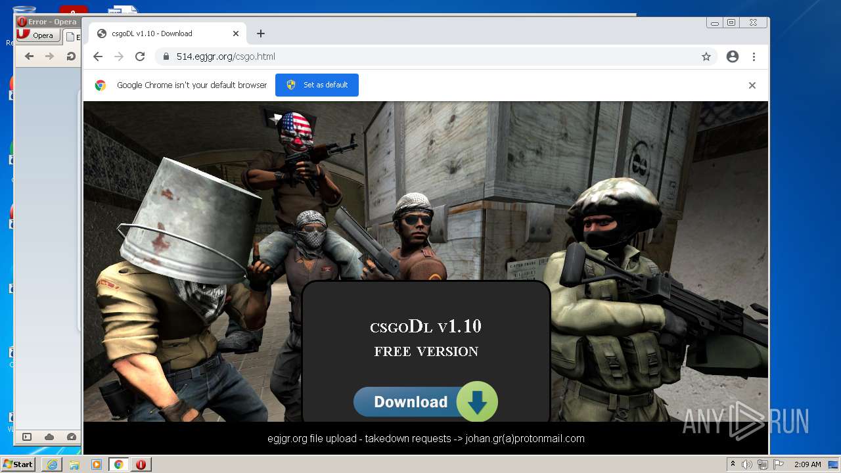This screenshot has width=841, height=473.
Task: Close the Chrome window
Action: [753, 22]
